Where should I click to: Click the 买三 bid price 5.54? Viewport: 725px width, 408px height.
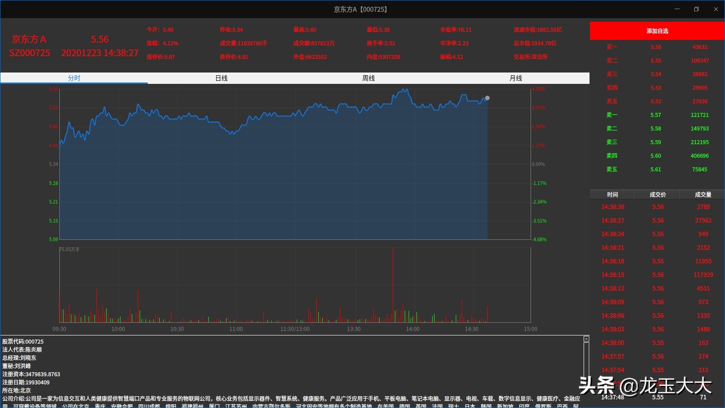(656, 74)
